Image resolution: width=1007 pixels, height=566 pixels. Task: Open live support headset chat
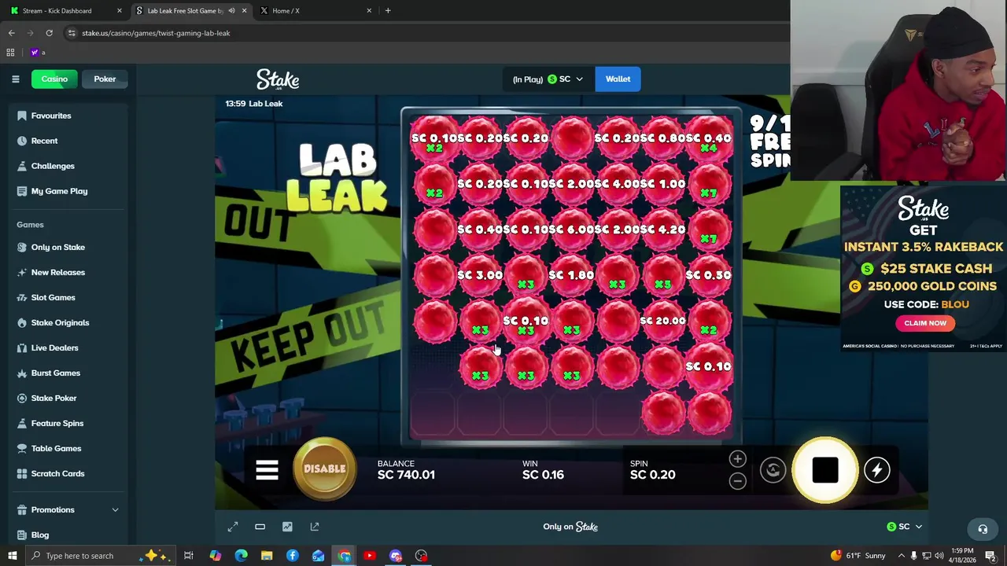click(x=983, y=529)
